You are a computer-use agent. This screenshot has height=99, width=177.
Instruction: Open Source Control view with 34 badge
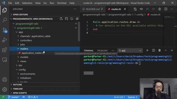(x=5, y=30)
